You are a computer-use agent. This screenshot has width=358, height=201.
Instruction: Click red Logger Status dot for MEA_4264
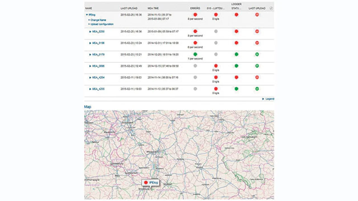[236, 77]
